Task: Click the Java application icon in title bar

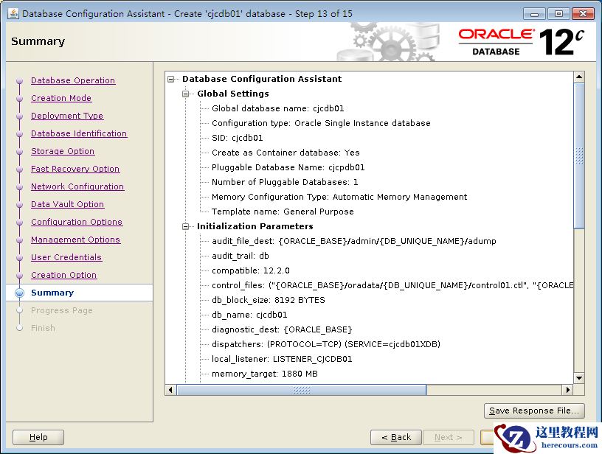Action: [13, 13]
